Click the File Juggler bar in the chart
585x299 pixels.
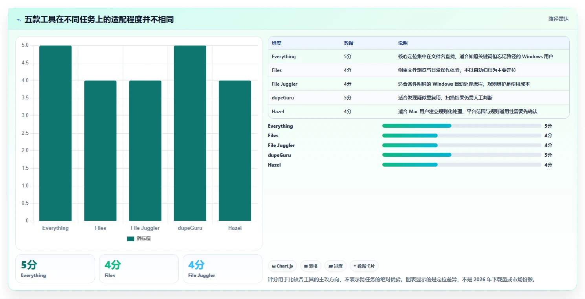(x=145, y=151)
